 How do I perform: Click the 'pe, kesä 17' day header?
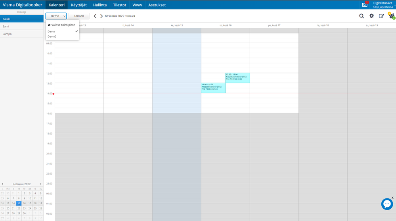(274, 25)
